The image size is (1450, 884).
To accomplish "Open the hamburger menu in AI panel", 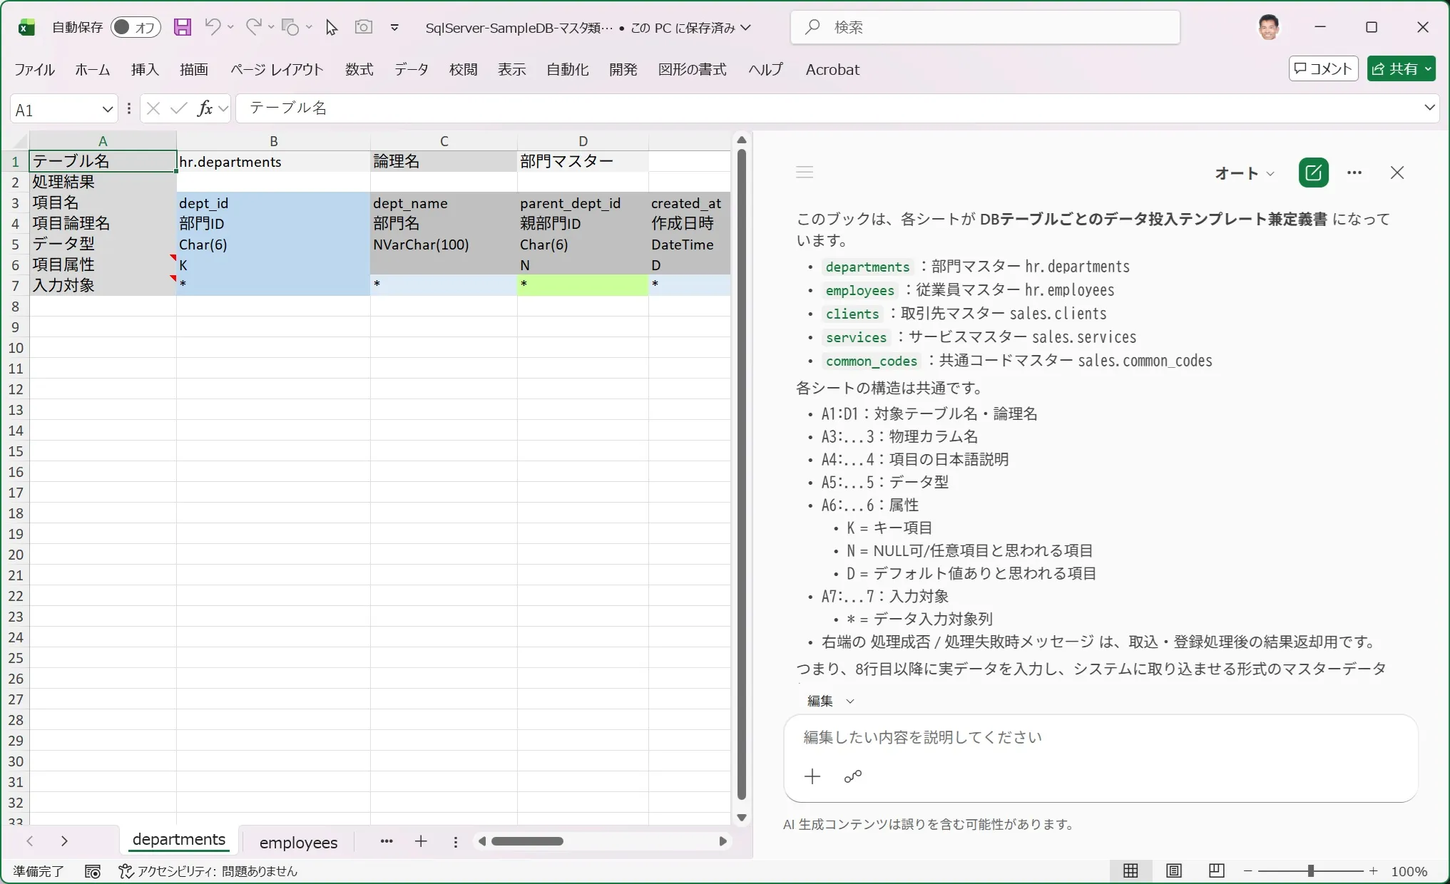I will (x=805, y=173).
